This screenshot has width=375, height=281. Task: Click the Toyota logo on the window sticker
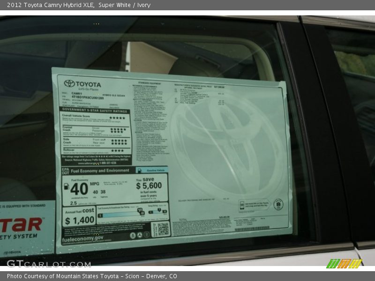pos(69,83)
